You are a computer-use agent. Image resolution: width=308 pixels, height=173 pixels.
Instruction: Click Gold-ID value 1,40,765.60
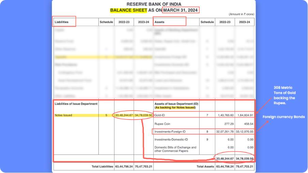pos(226,115)
